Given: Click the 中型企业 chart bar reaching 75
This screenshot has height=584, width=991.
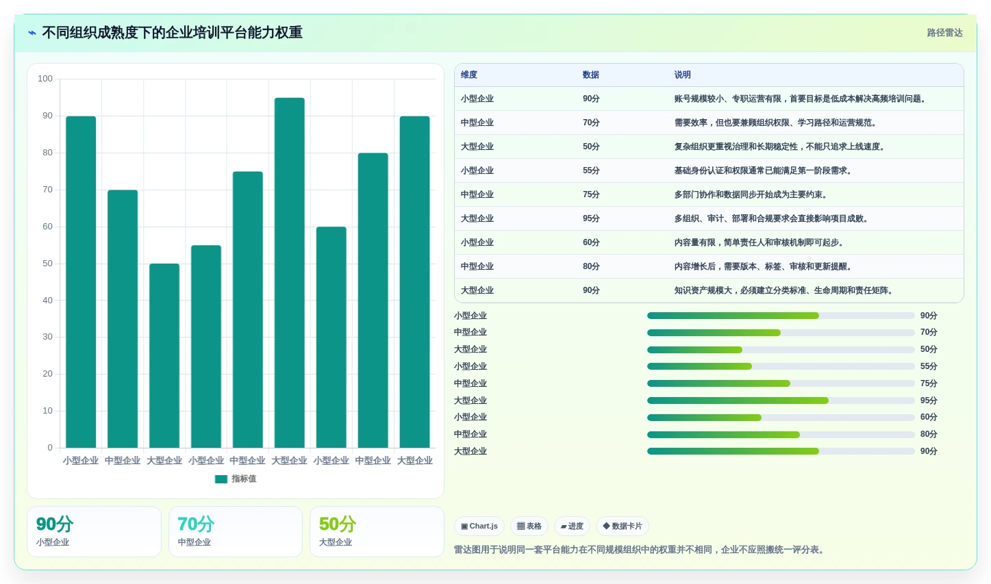Looking at the screenshot, I should 248,309.
